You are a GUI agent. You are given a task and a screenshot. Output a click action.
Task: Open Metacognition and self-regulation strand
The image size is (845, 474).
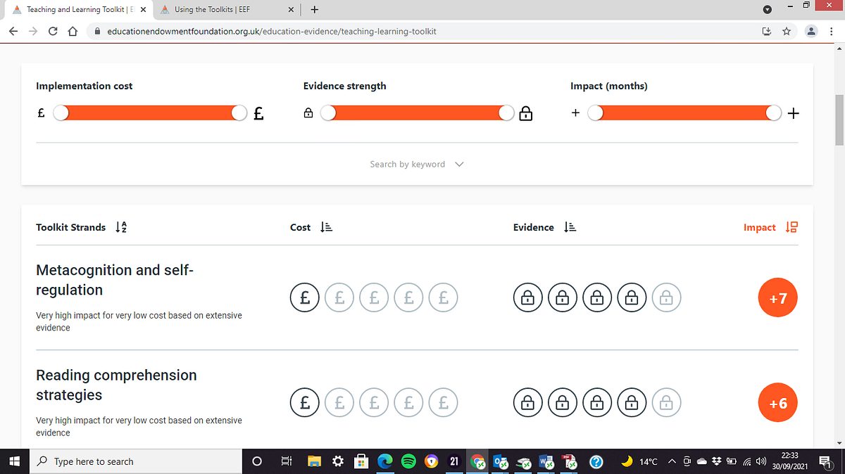tap(114, 280)
